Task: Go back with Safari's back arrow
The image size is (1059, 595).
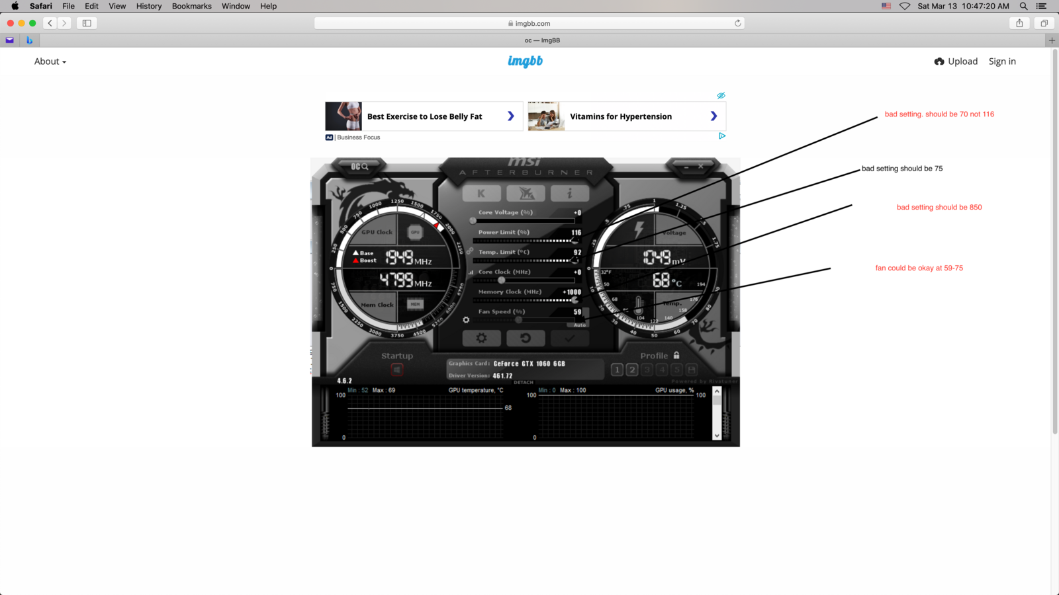Action: 50,23
